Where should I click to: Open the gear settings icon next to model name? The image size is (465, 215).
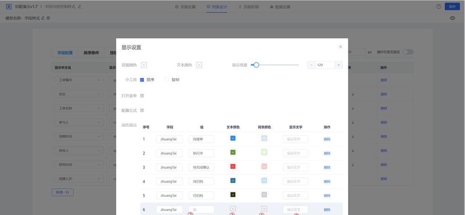pyautogui.click(x=48, y=17)
